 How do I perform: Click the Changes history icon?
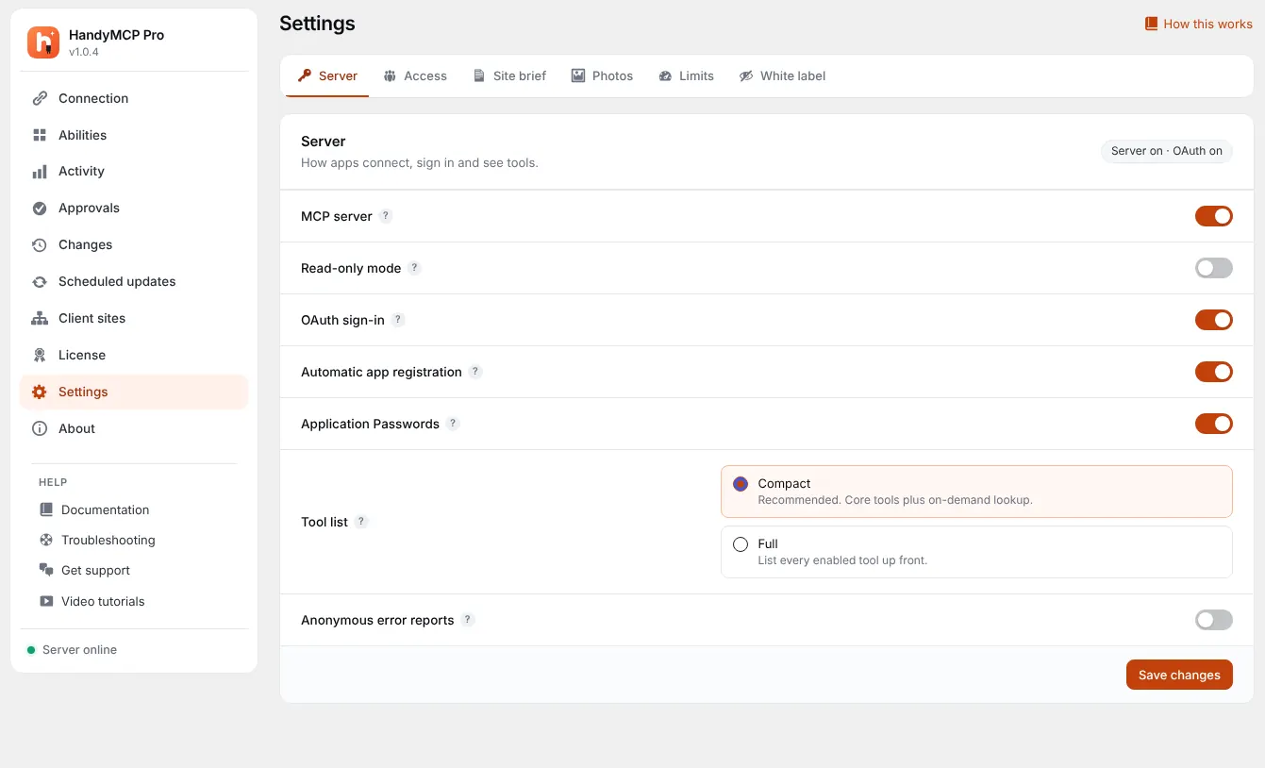[40, 245]
